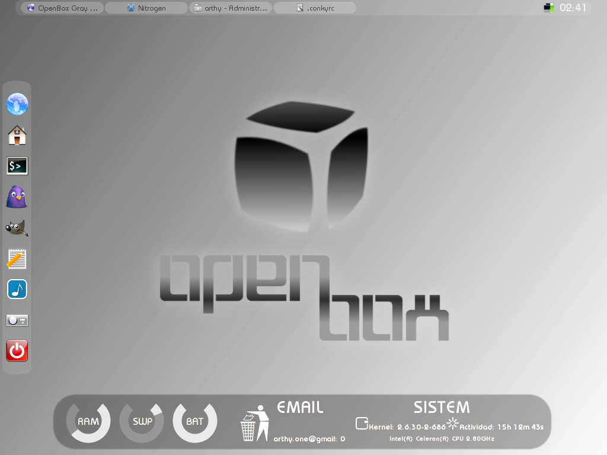Switch to .conkyrc taskbar window

coord(315,8)
